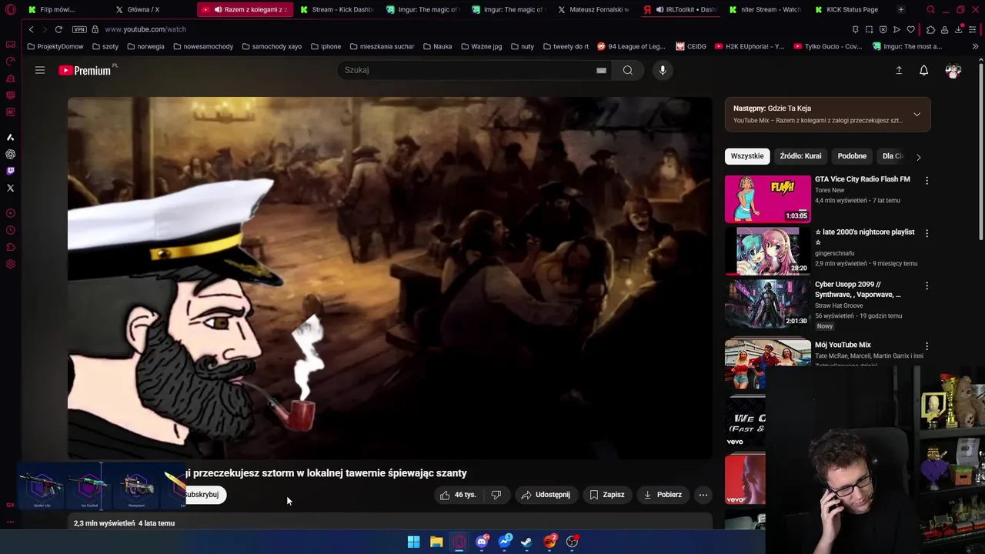985x554 pixels.
Task: Open Steam from taskbar
Action: tap(526, 542)
